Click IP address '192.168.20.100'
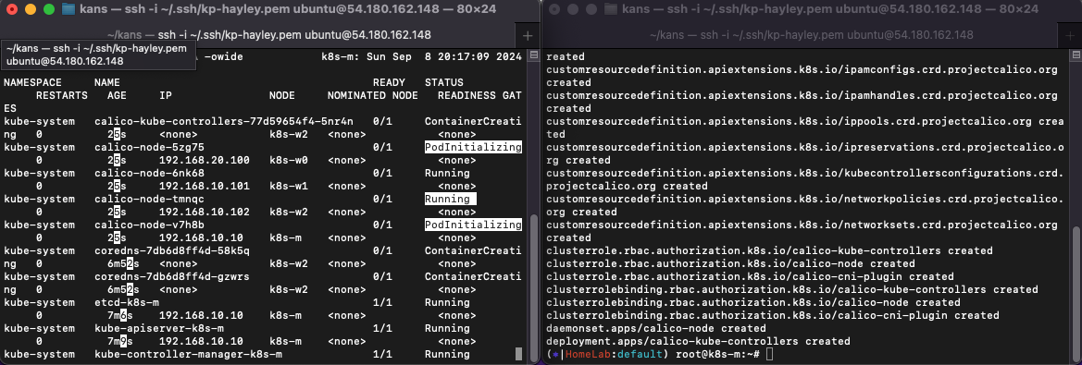 [x=205, y=160]
